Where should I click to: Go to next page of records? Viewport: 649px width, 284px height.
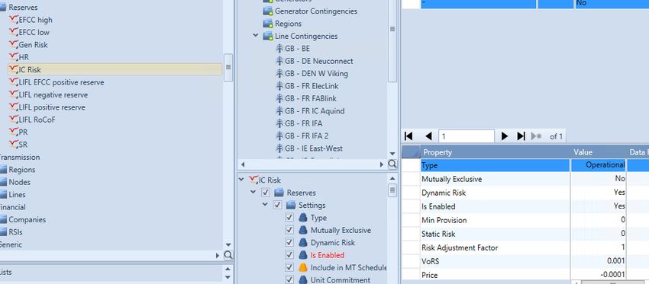tap(504, 136)
